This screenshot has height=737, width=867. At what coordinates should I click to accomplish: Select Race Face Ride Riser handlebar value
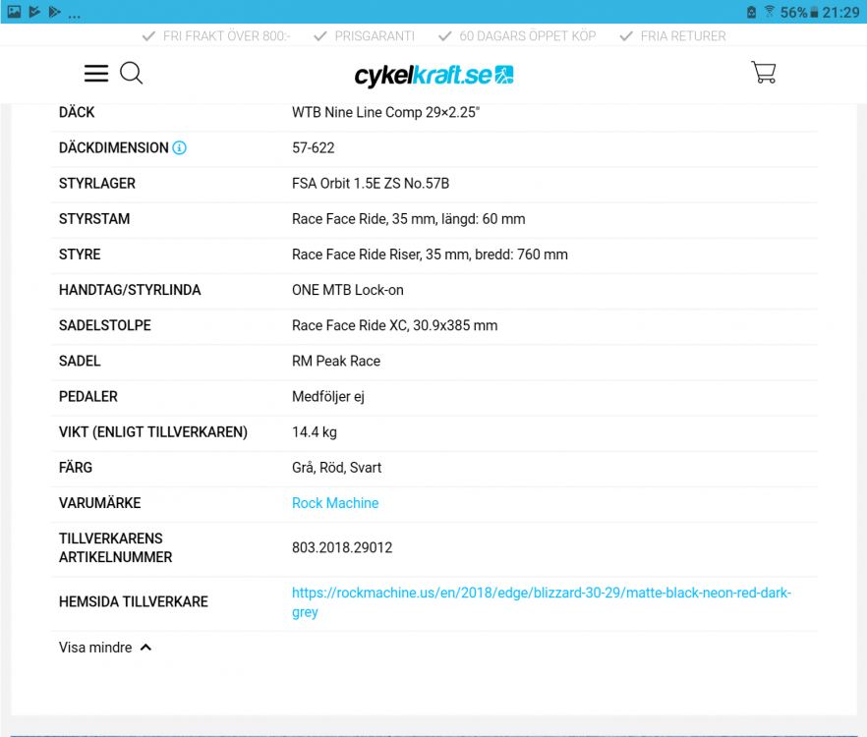pos(430,255)
